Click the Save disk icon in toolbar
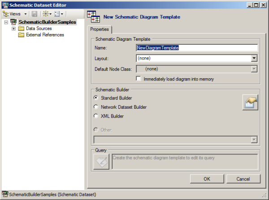 [35, 14]
